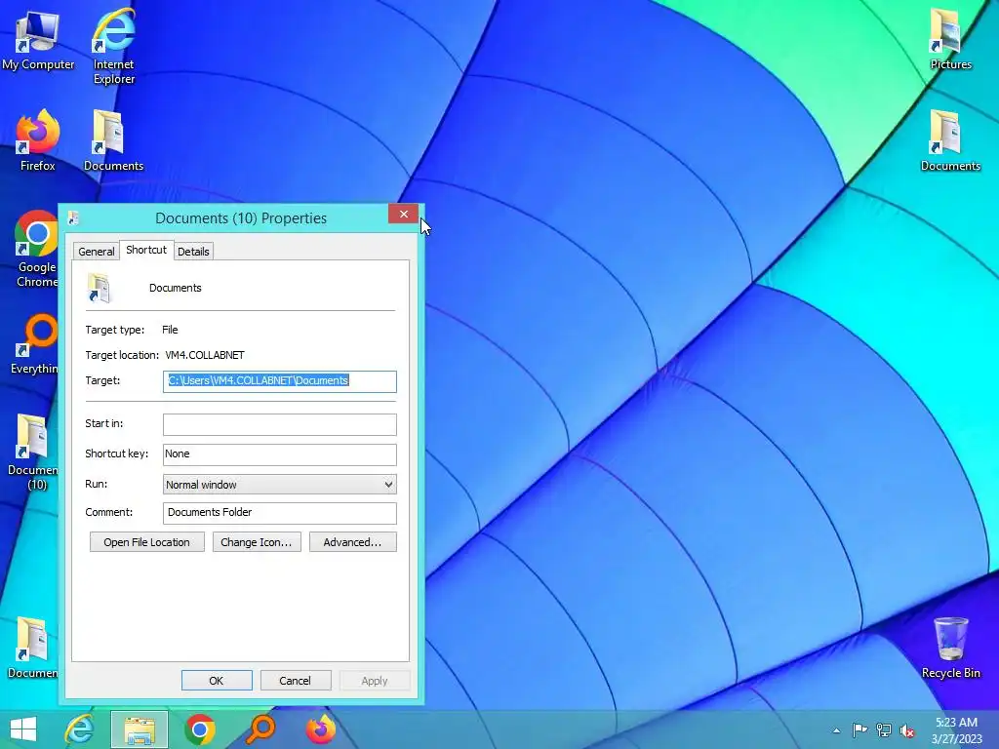The height and width of the screenshot is (749, 999).
Task: Select the Shortcut tab
Action: 146,250
